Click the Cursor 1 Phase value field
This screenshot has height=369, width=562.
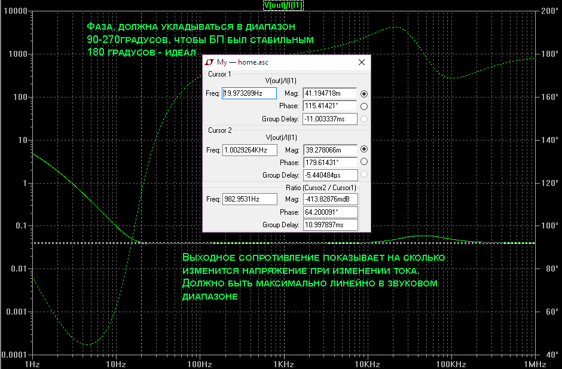coord(329,106)
